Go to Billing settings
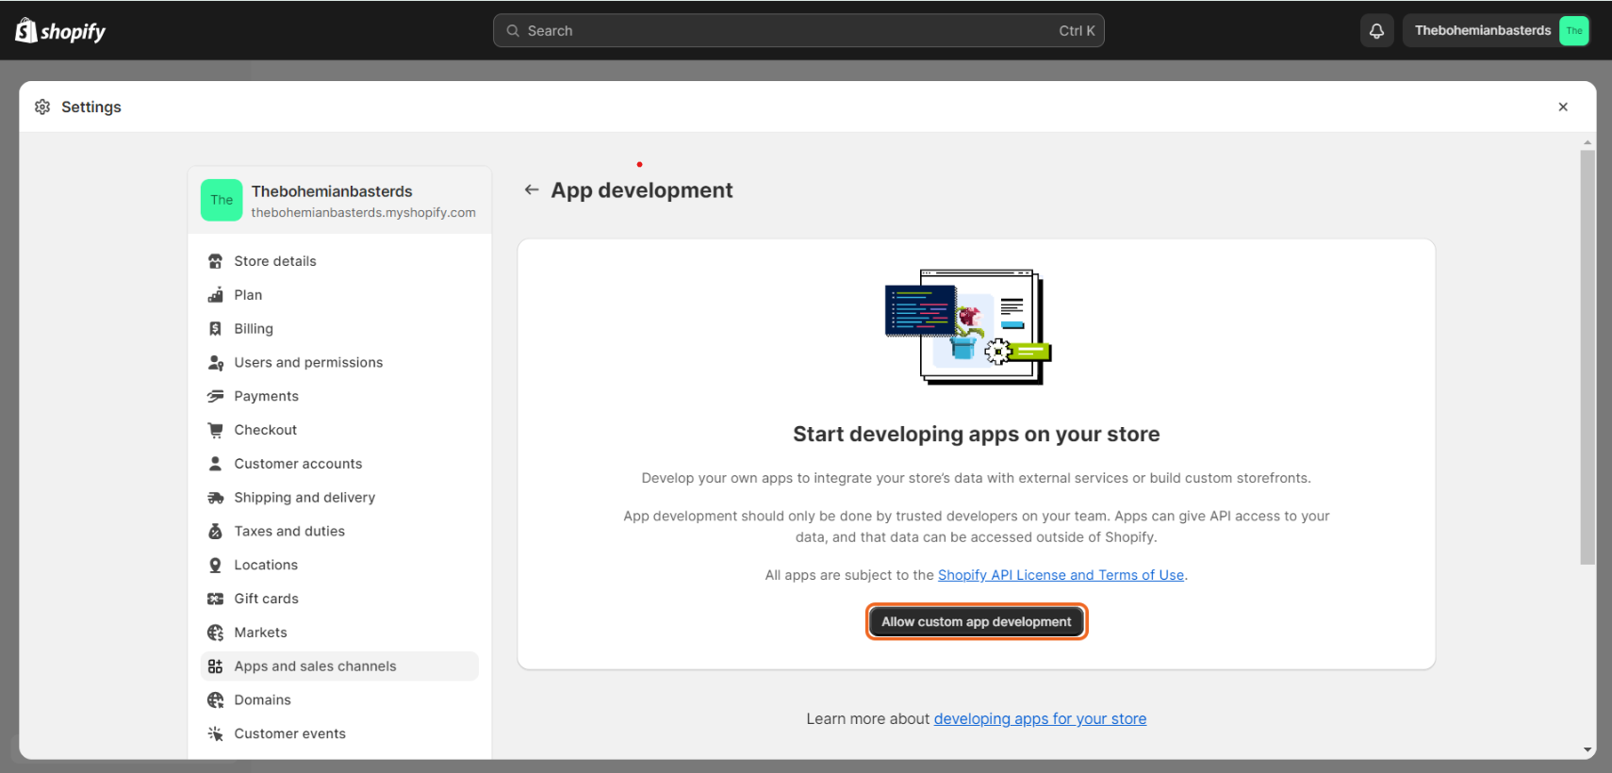 point(339,329)
